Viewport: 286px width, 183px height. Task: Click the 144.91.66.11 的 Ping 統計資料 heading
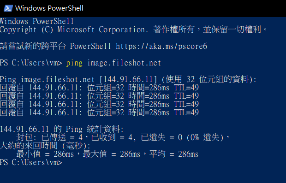pyautogui.click(x=62, y=129)
